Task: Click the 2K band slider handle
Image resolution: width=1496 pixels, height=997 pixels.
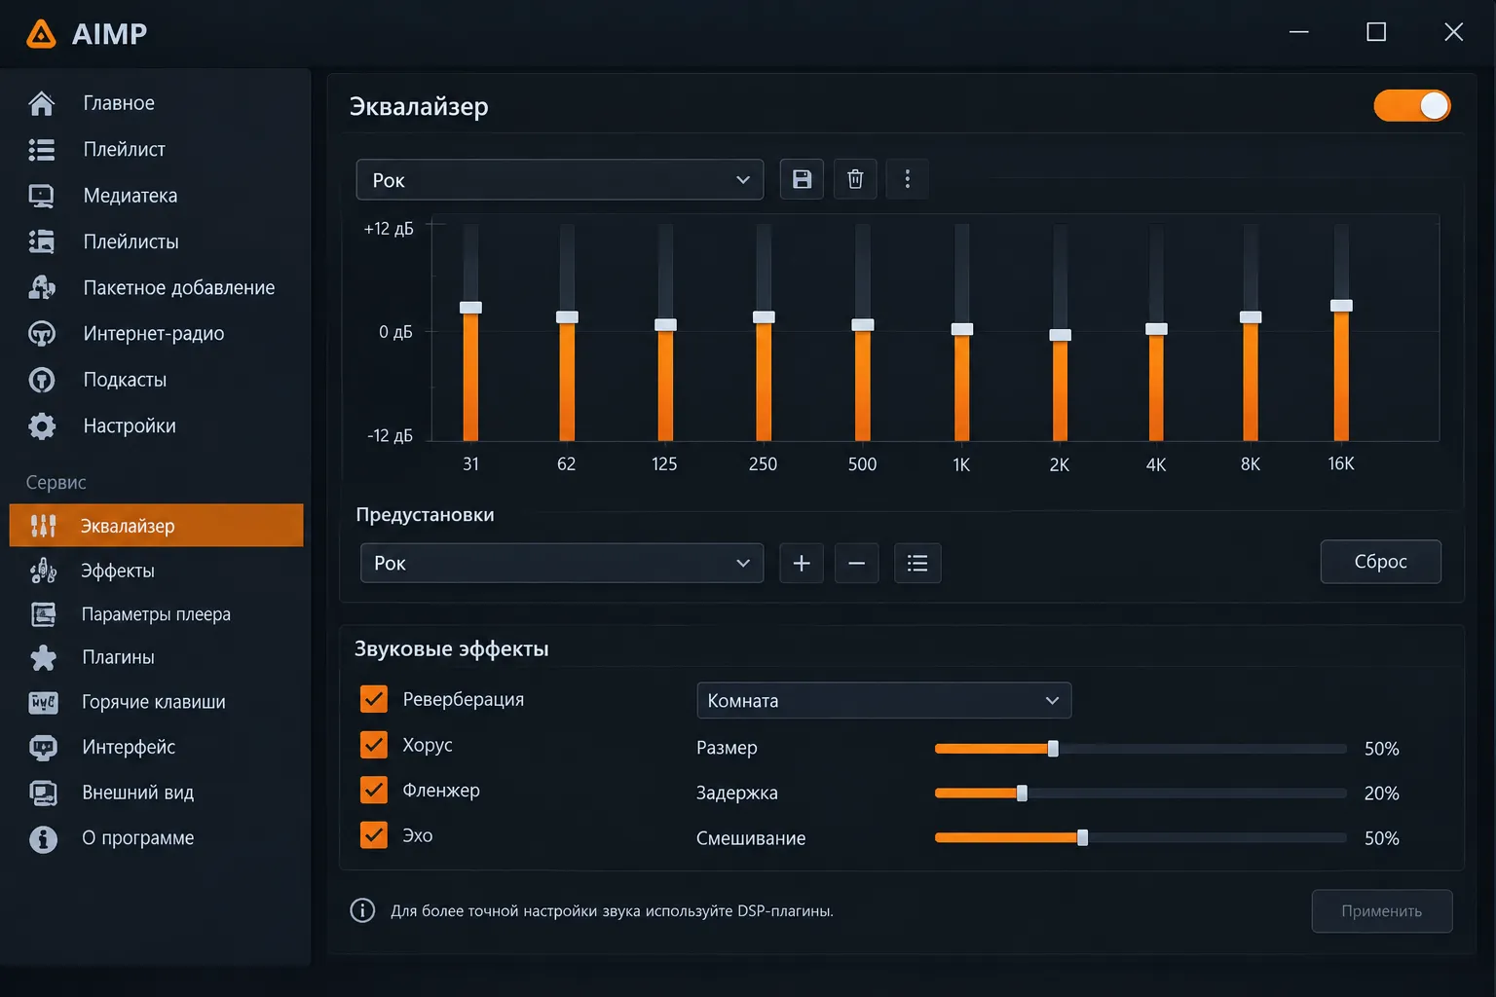Action: click(x=1060, y=335)
